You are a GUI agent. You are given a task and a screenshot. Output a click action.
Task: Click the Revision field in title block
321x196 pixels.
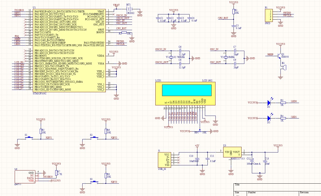click(x=304, y=192)
